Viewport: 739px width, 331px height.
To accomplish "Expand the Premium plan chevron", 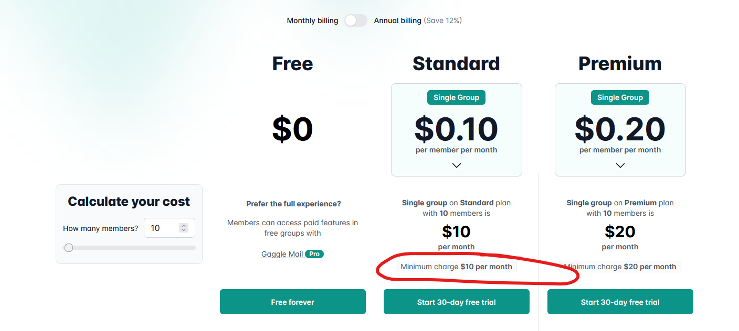I will click(x=620, y=165).
